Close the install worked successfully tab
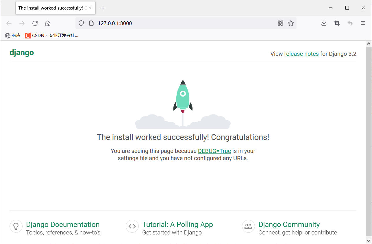372x244 pixels. (x=90, y=8)
